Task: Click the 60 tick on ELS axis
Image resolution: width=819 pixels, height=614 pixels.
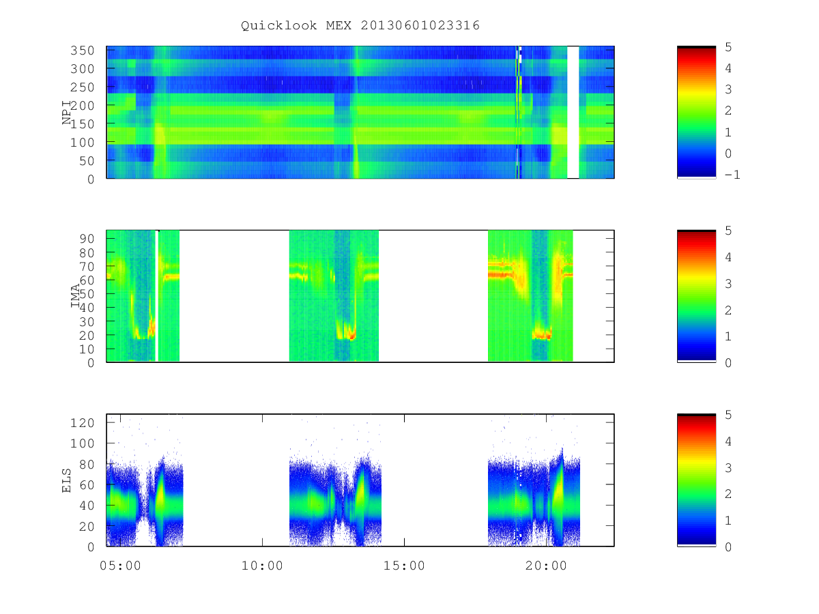Action: (x=88, y=484)
